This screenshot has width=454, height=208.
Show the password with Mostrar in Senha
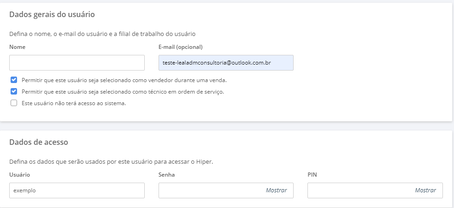coord(276,190)
